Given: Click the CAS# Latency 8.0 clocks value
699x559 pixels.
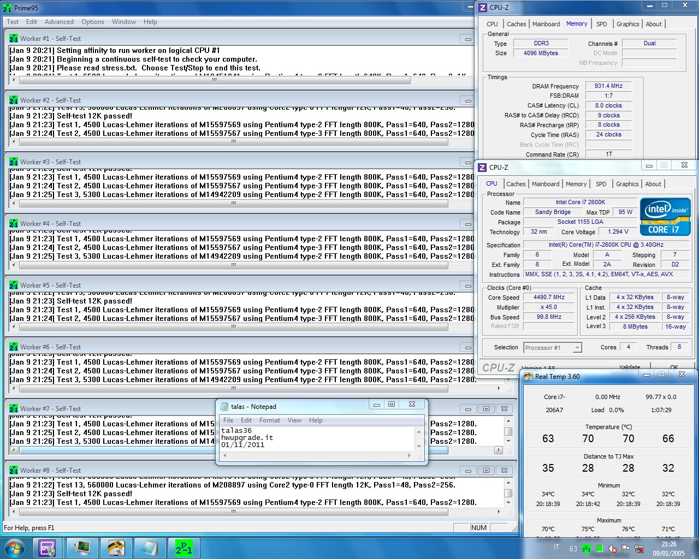Looking at the screenshot, I should tap(608, 105).
